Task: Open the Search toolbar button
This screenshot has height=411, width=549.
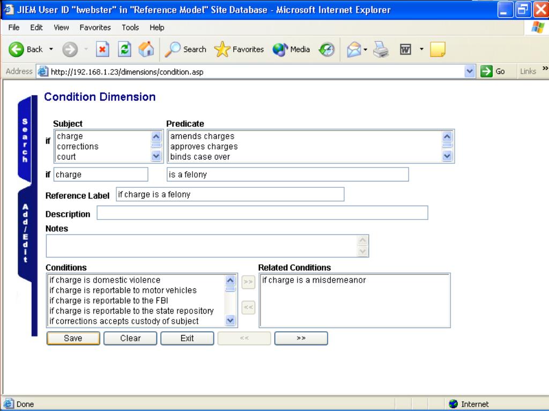Action: coord(186,49)
